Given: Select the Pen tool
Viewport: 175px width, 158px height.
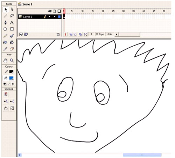Looking at the screenshot, I should tap(5, 22).
